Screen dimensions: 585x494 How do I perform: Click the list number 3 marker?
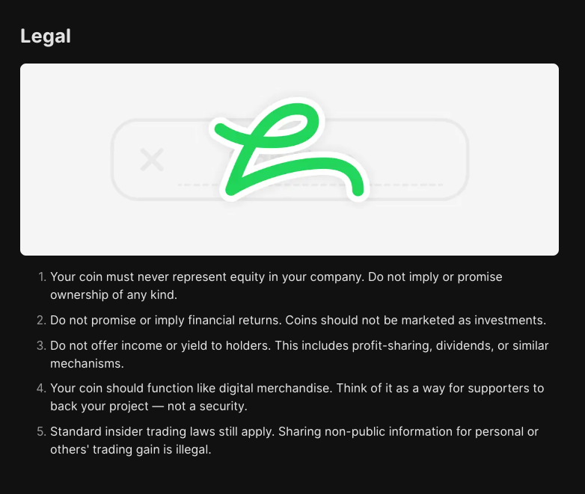point(41,345)
